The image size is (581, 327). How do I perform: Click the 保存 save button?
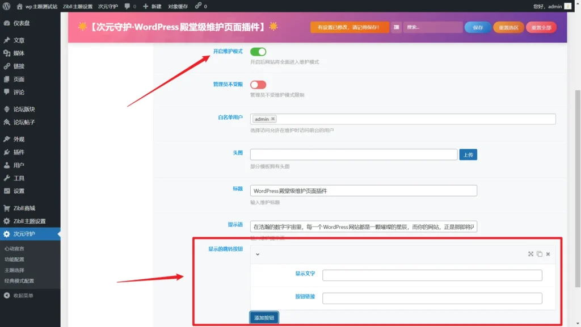coord(478,27)
